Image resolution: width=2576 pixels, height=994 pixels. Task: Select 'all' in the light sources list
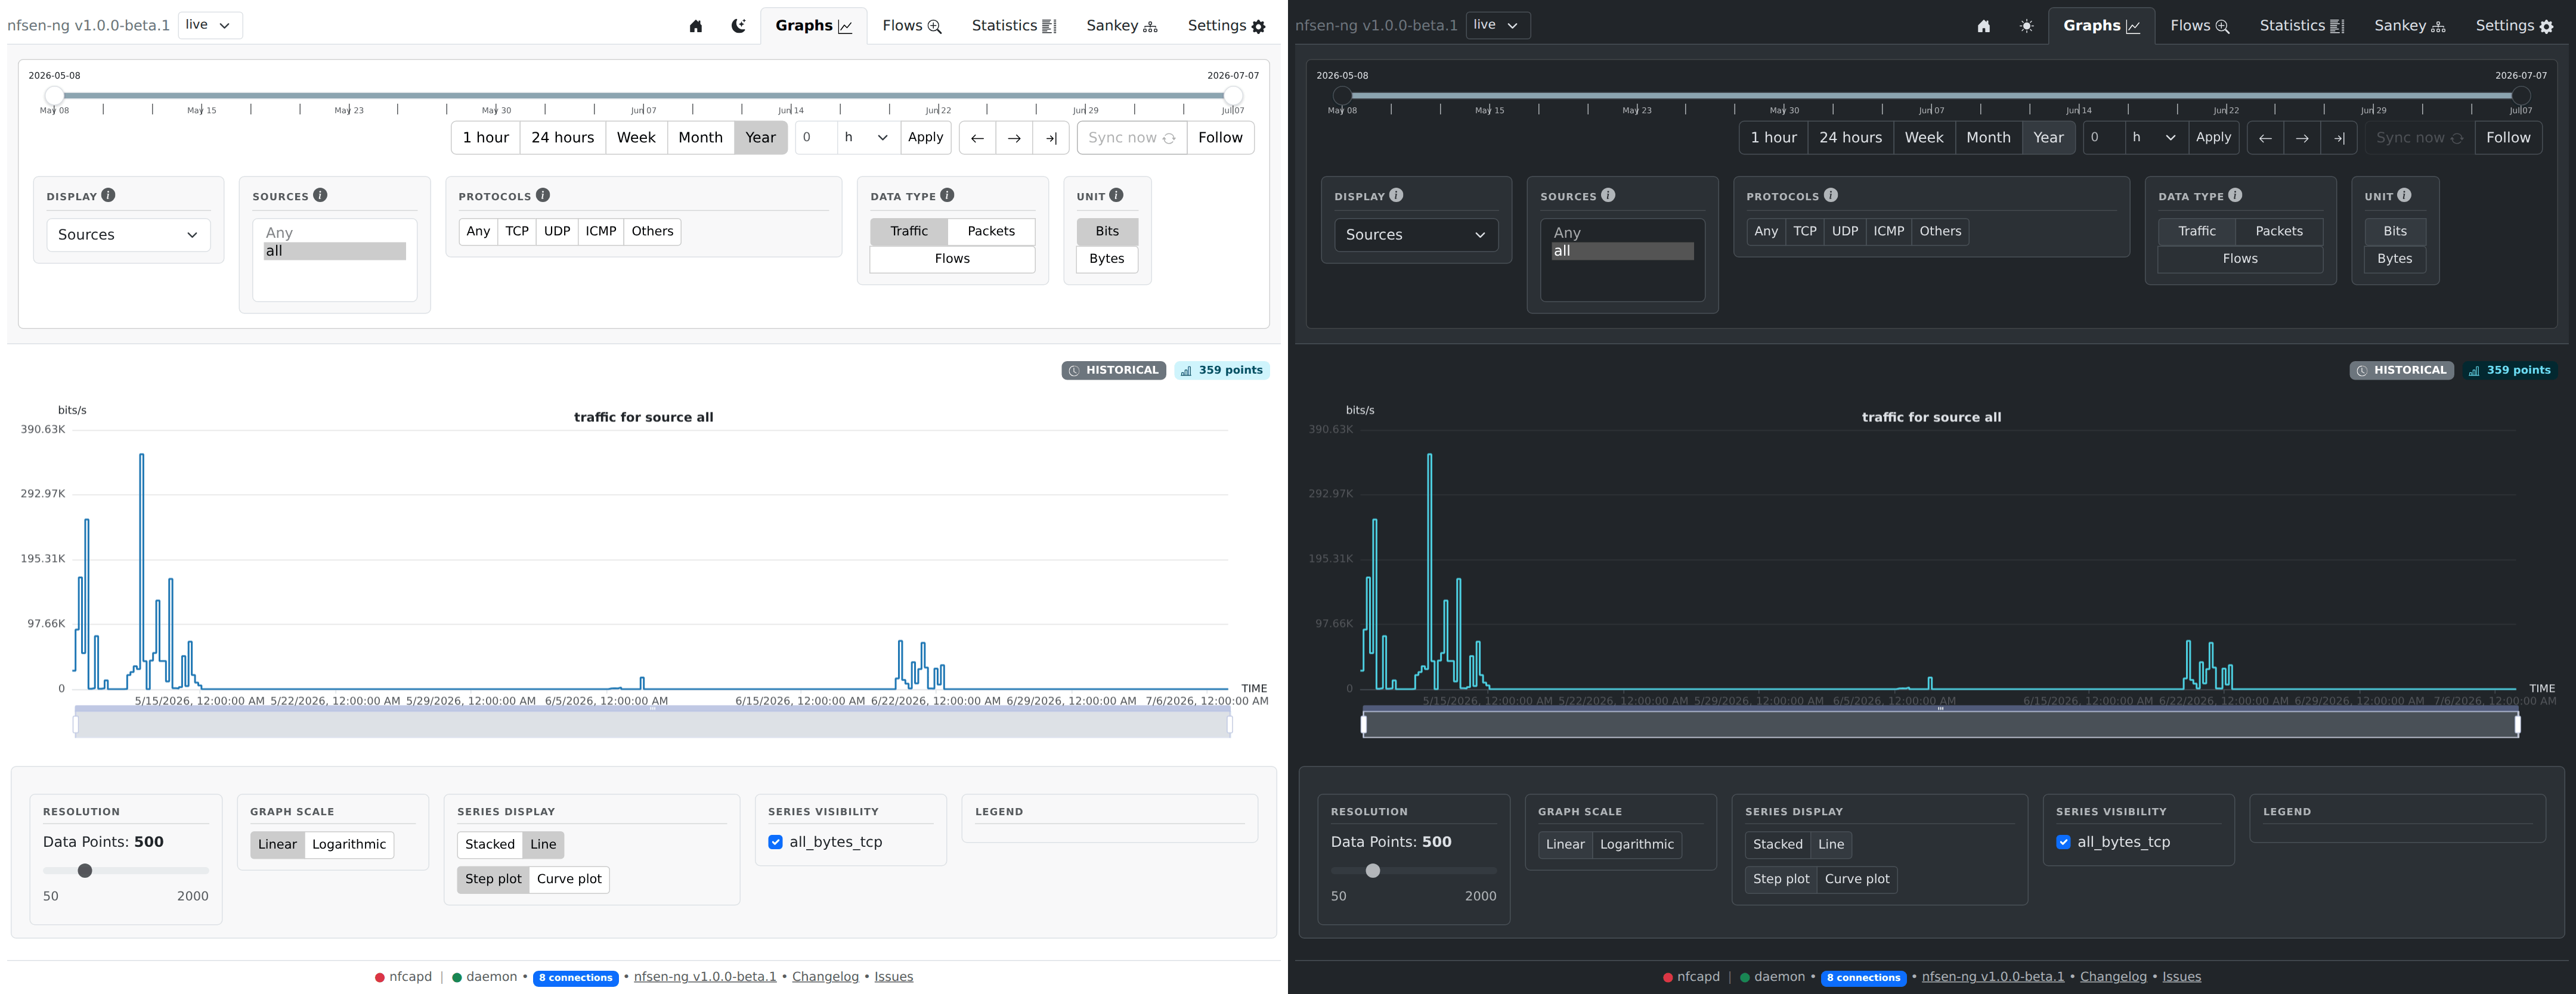pyautogui.click(x=334, y=251)
